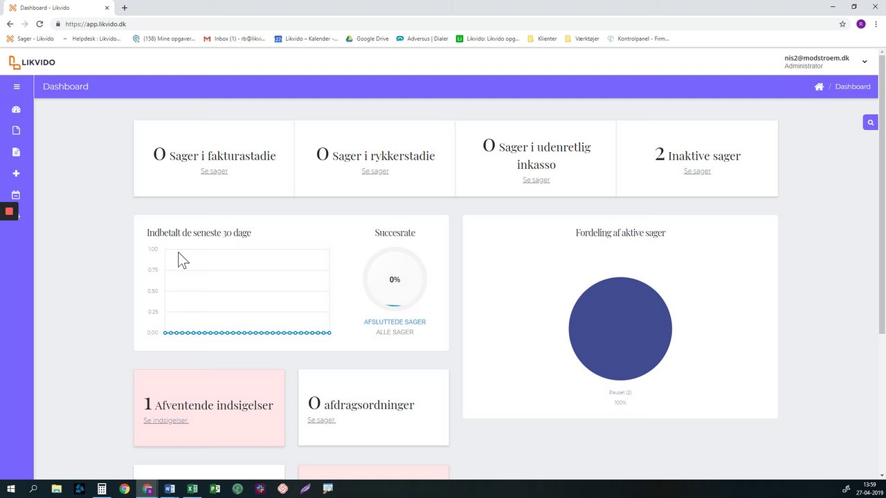Open Microsoft Project from taskbar
The image size is (886, 498).
[x=215, y=488]
